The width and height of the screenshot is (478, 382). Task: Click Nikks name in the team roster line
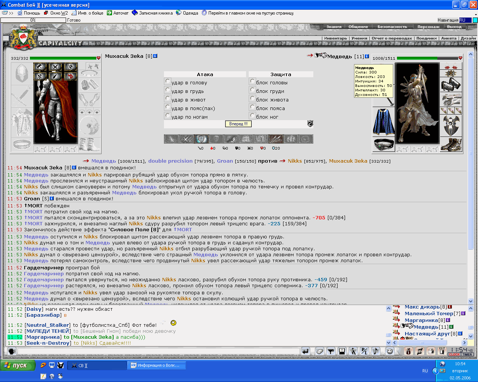click(295, 161)
